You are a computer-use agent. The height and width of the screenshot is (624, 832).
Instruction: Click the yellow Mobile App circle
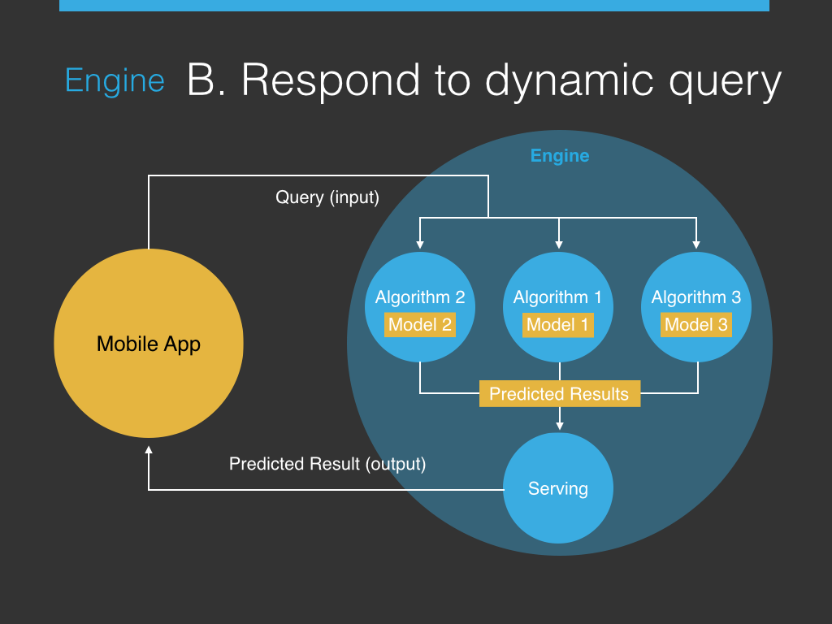(x=149, y=344)
